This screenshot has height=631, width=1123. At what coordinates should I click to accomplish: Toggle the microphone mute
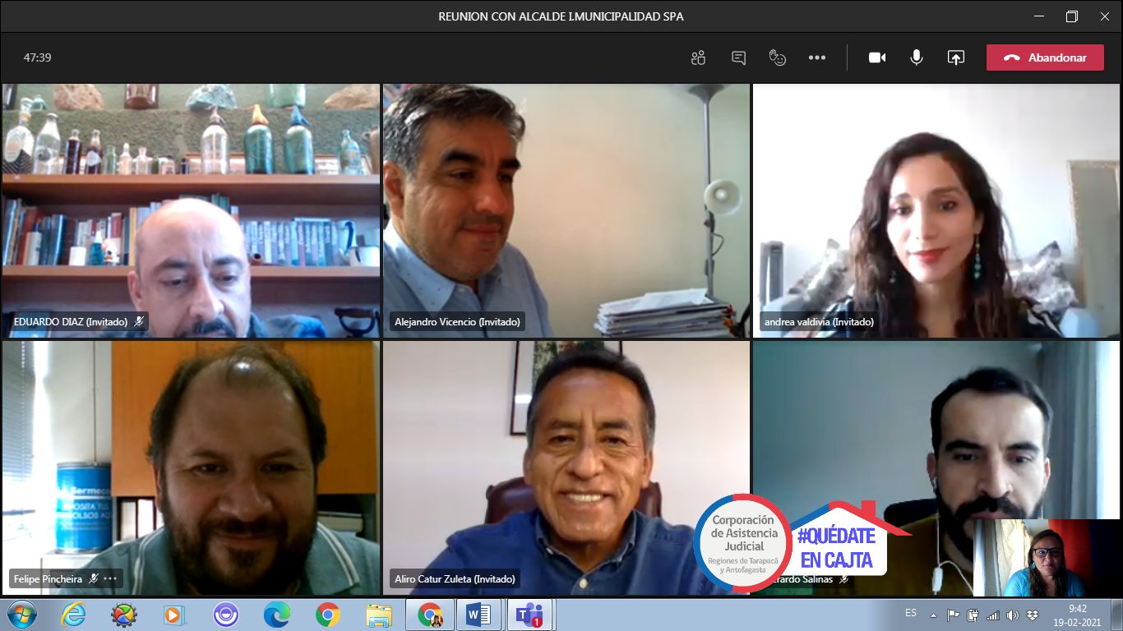(916, 58)
